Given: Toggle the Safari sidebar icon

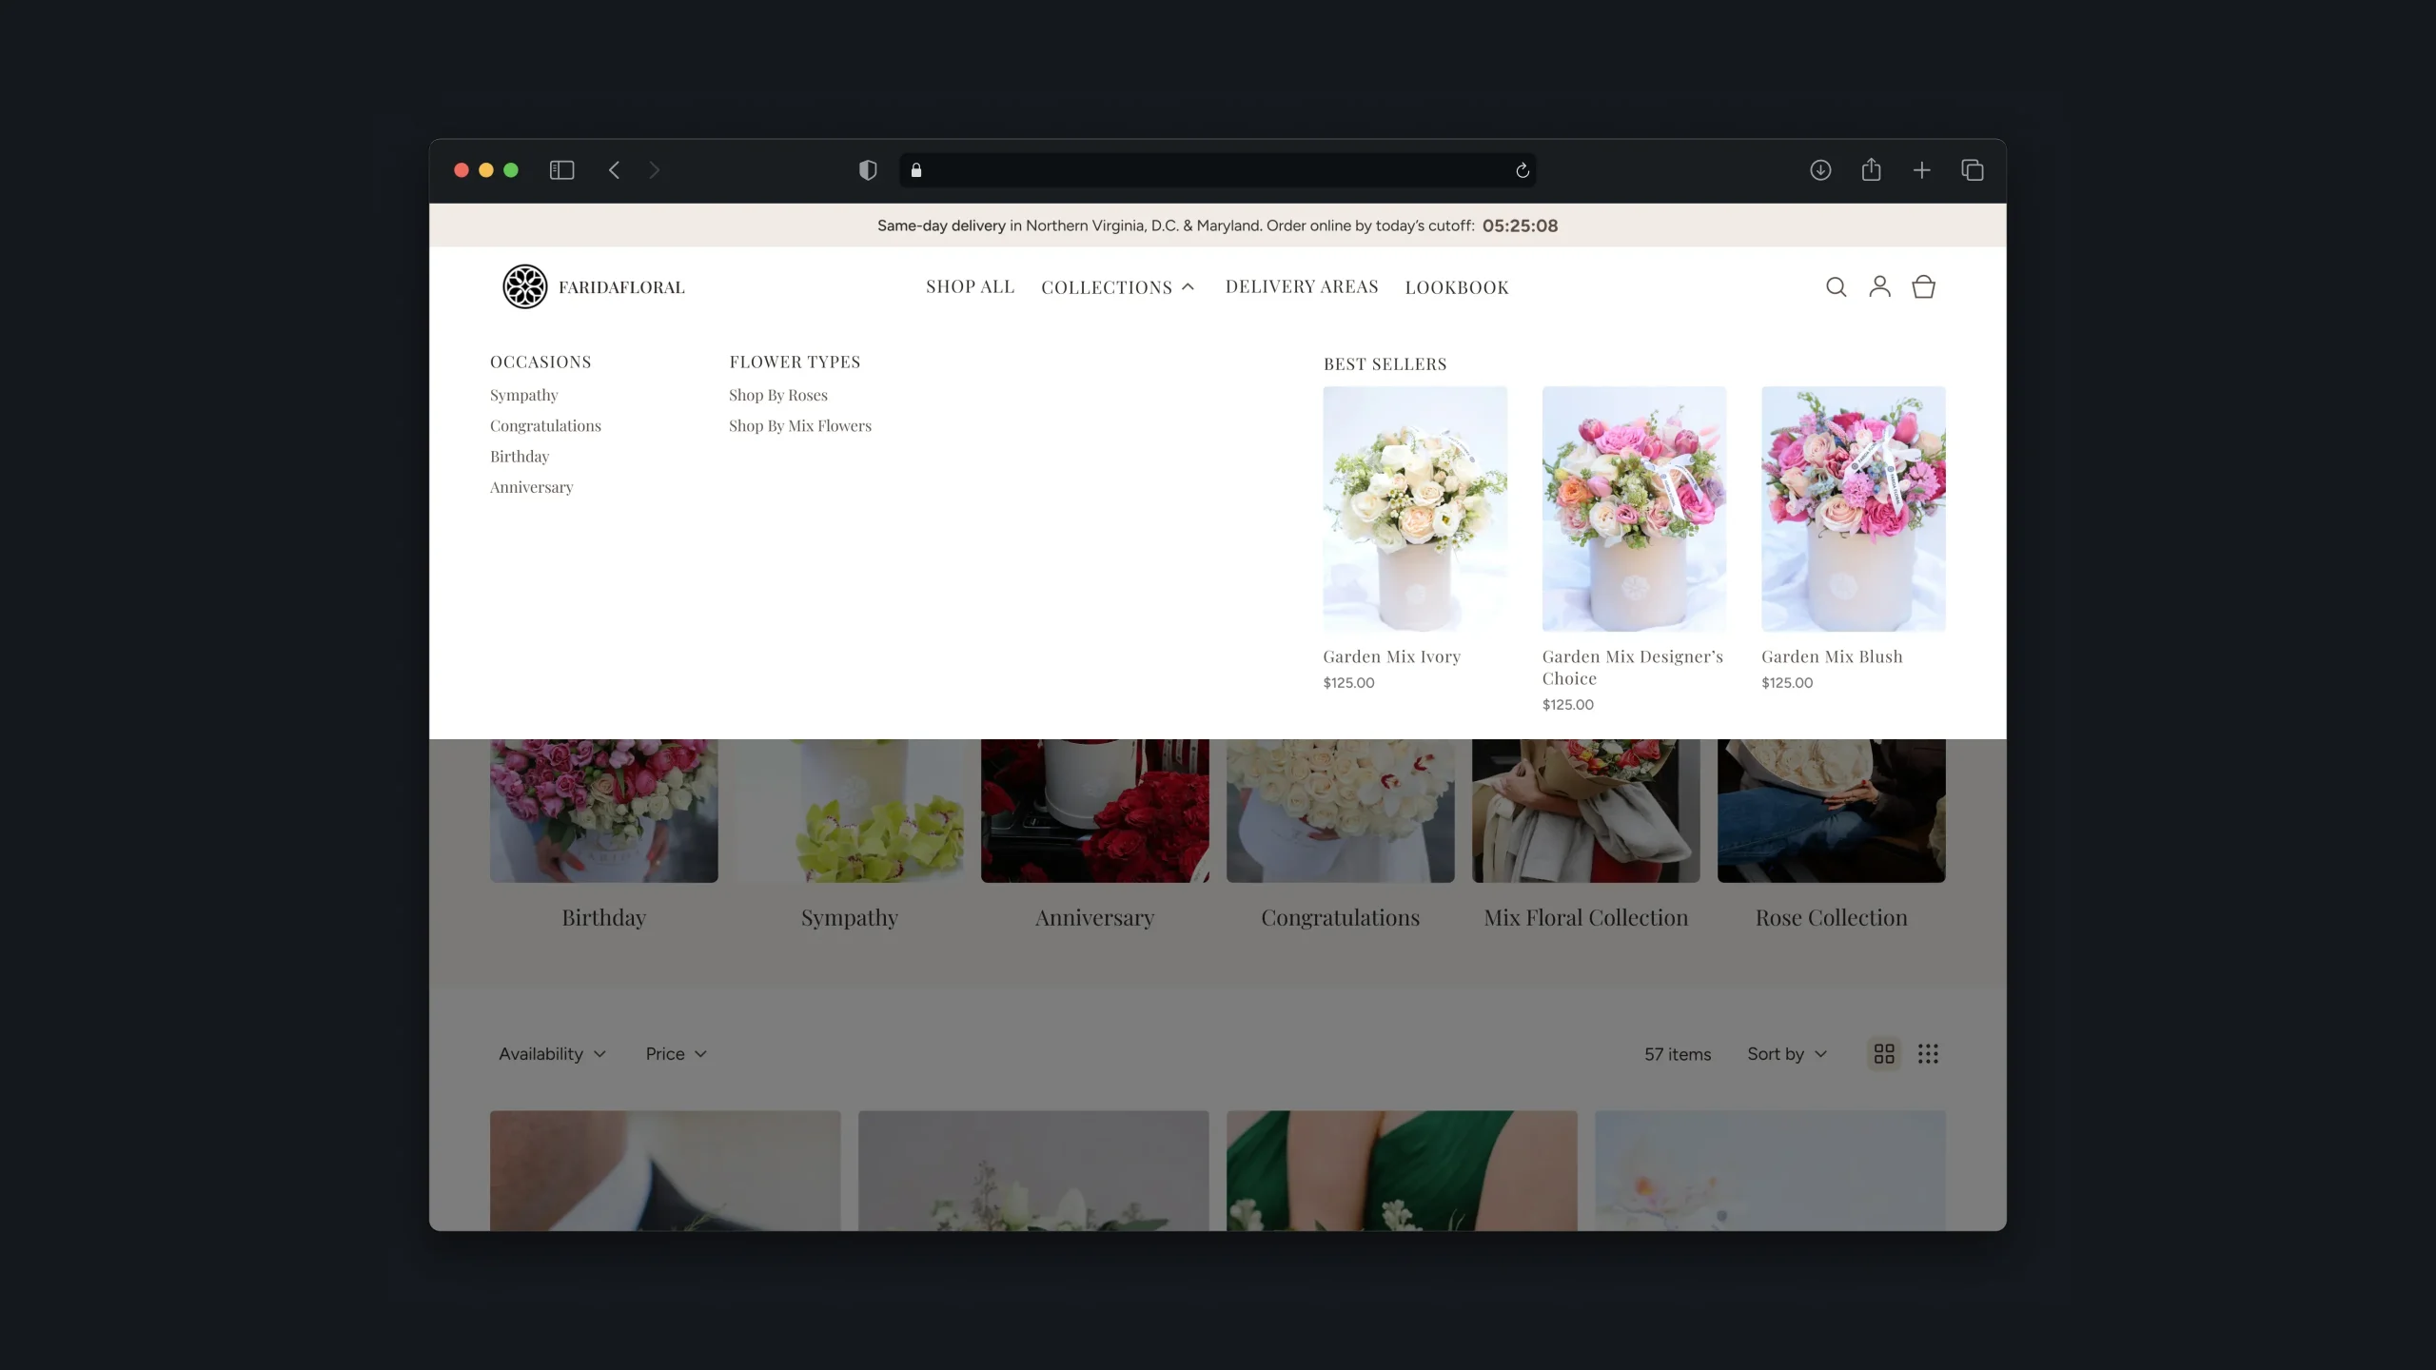Looking at the screenshot, I should (x=561, y=170).
